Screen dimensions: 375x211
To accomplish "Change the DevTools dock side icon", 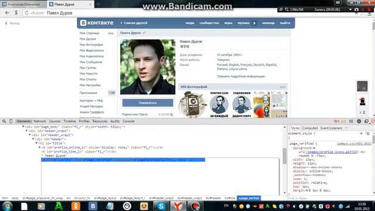I will (366, 121).
